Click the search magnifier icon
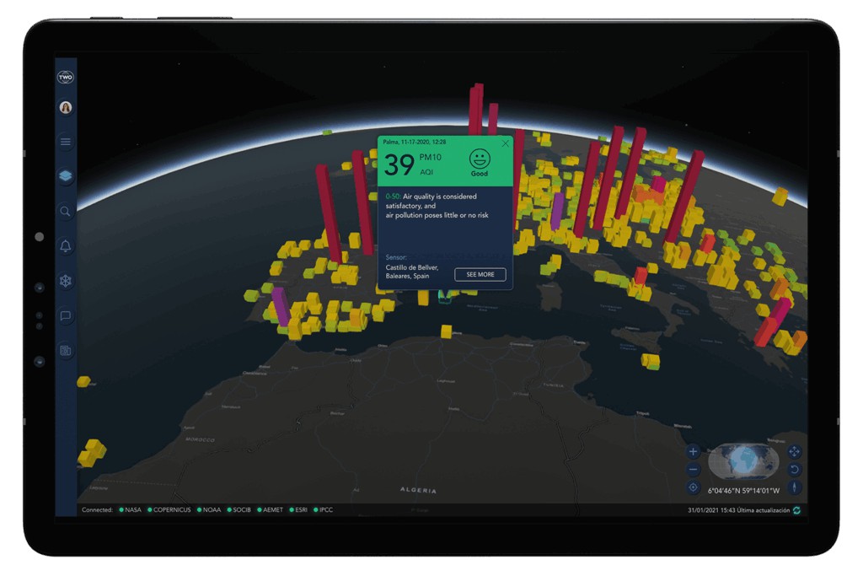This screenshot has height=576, width=863. pos(66,212)
